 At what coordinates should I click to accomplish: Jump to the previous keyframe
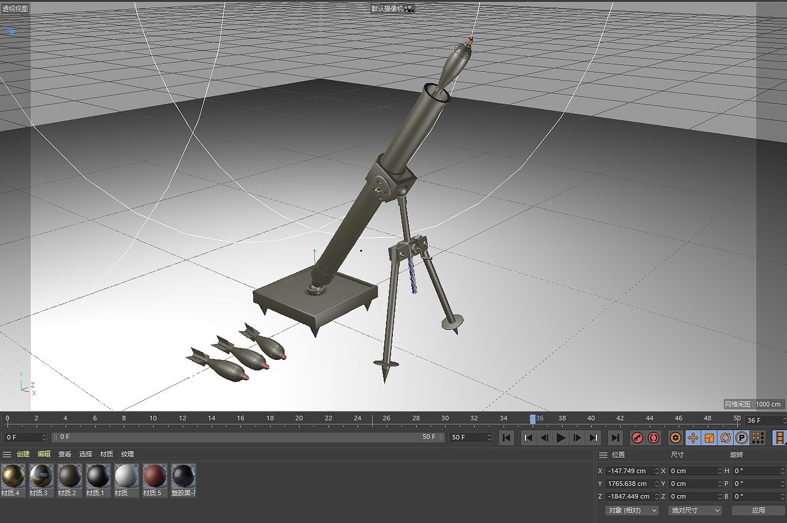[x=528, y=438]
